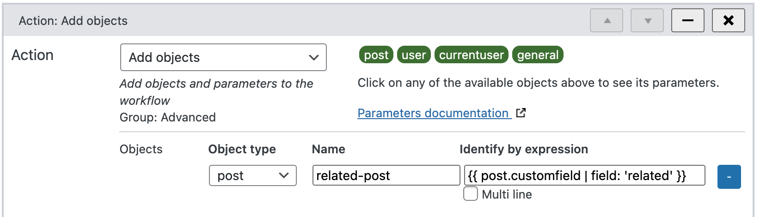
Task: Show parameters of the user object
Action: (414, 55)
